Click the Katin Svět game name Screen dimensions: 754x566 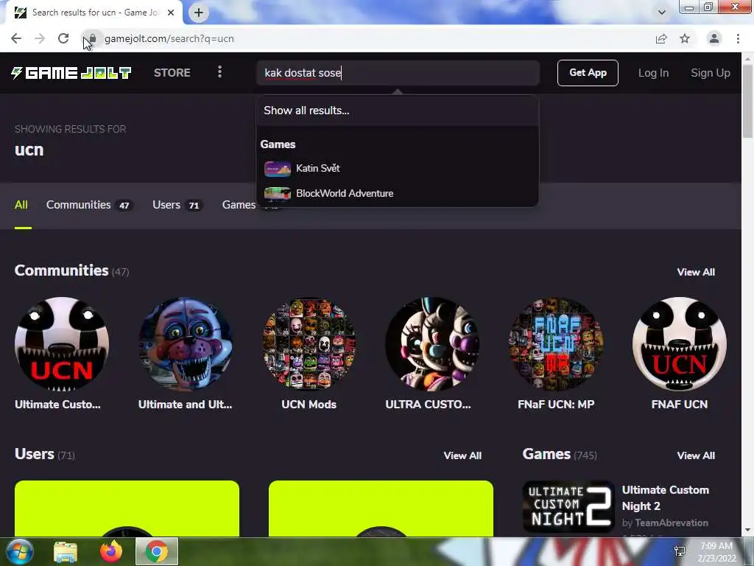click(318, 169)
